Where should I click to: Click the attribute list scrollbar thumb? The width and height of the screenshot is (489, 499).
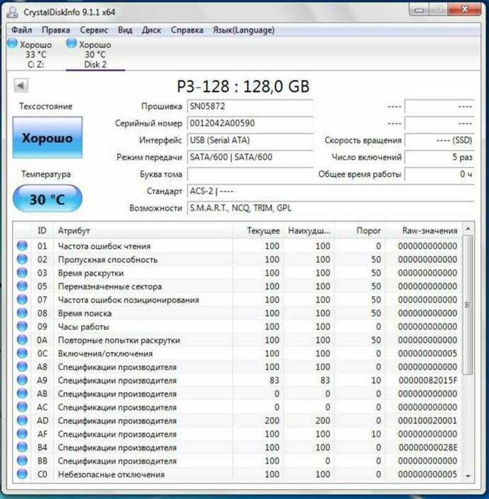[468, 305]
